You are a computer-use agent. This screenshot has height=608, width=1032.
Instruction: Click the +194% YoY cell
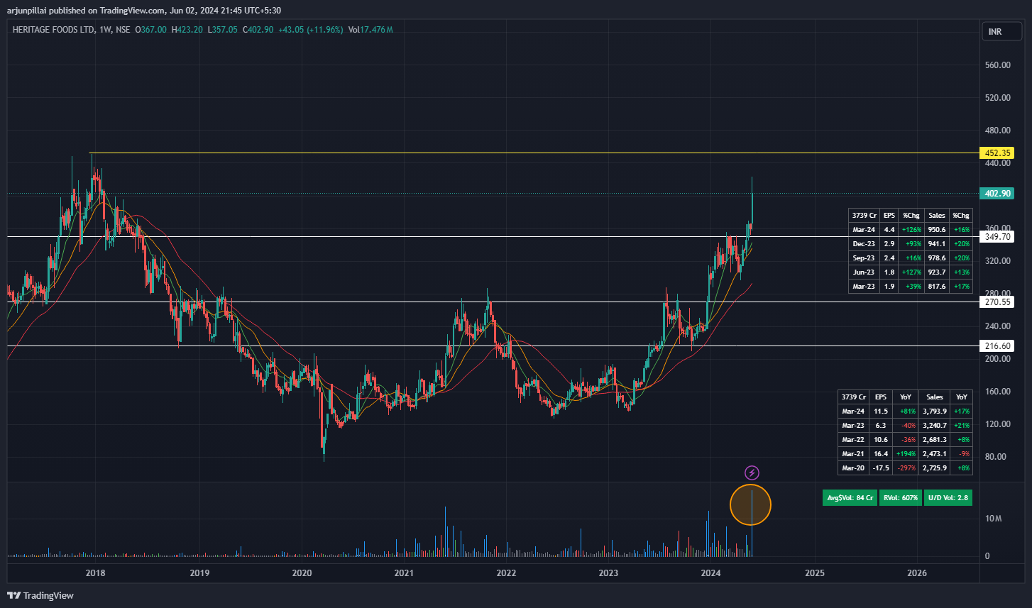click(906, 454)
